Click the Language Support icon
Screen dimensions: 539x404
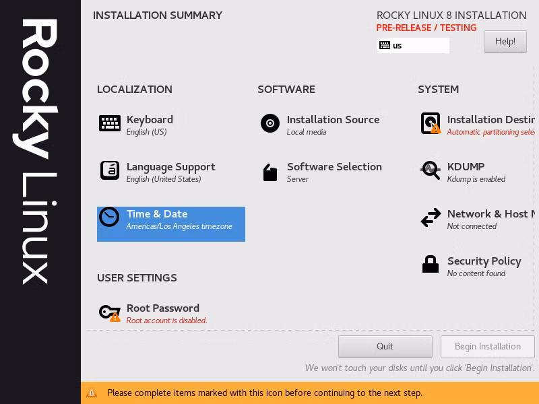[x=110, y=170]
